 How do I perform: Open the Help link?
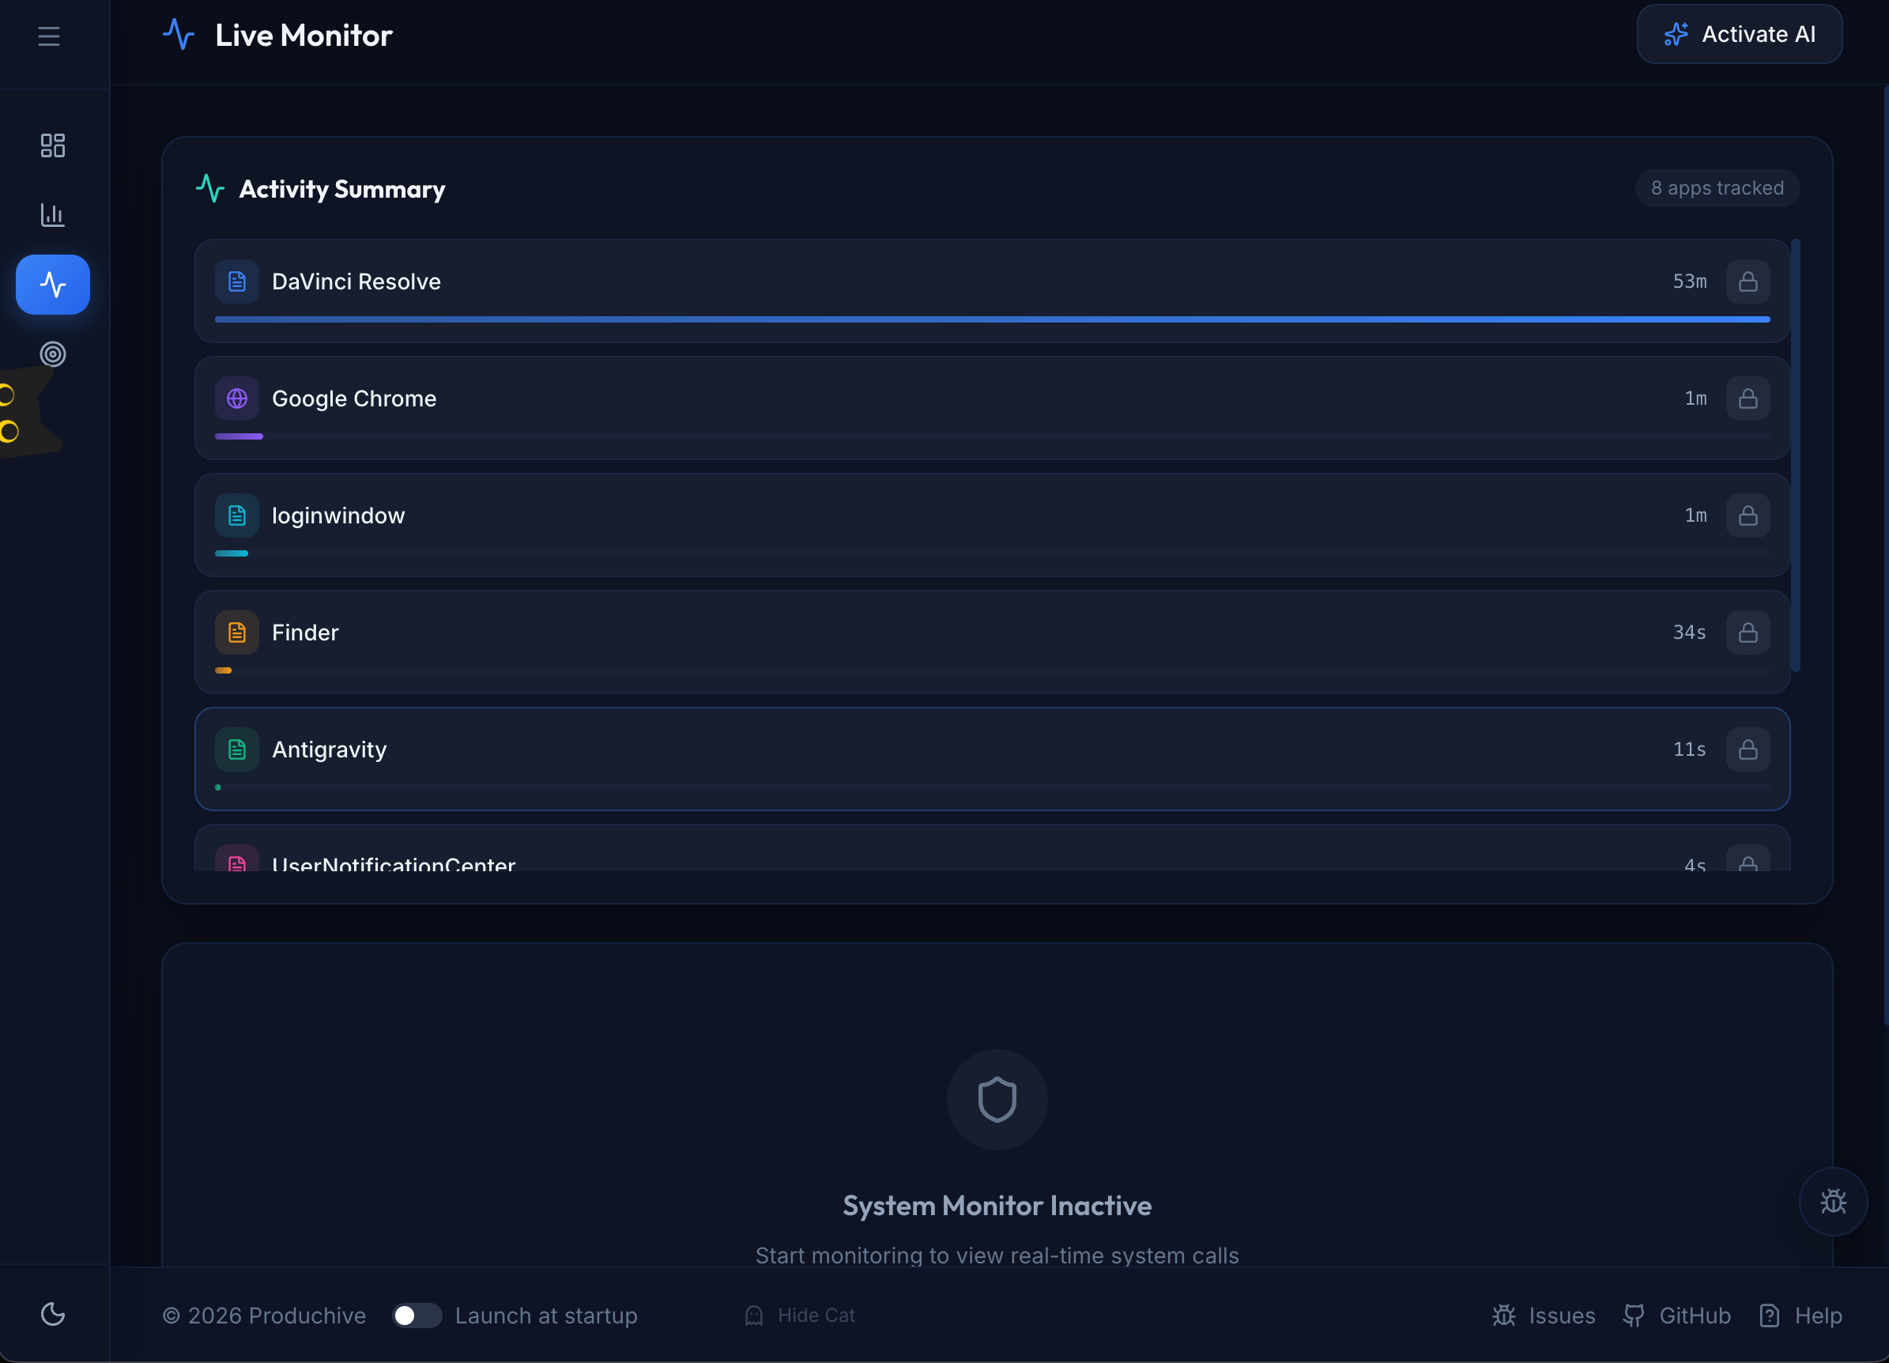click(1801, 1315)
